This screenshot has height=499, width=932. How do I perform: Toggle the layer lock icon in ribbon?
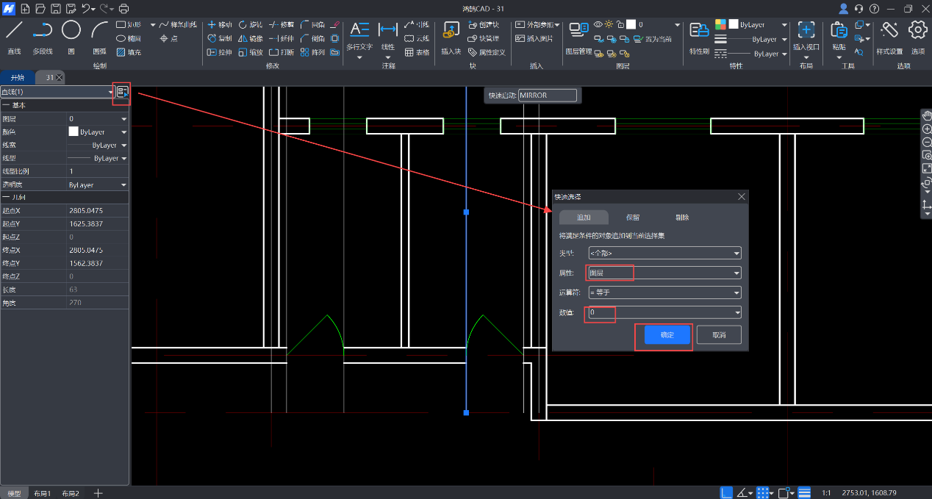[x=620, y=24]
